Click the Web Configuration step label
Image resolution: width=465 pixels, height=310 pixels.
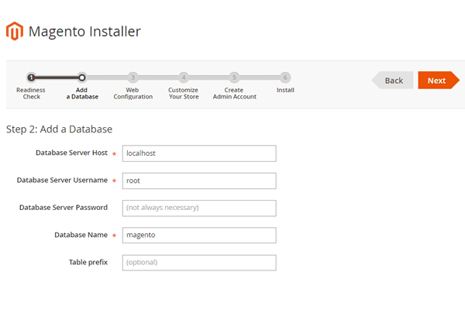click(133, 93)
